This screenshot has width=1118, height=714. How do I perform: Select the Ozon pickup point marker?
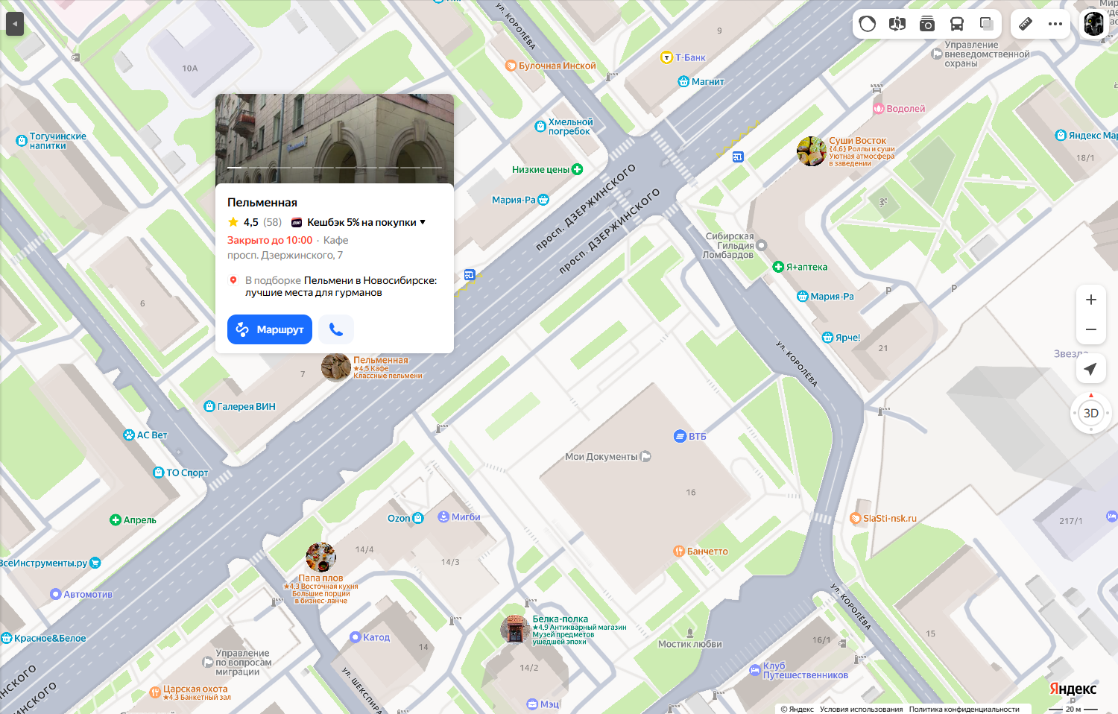coord(418,518)
